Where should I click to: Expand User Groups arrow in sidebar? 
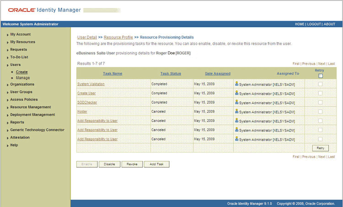point(8,92)
